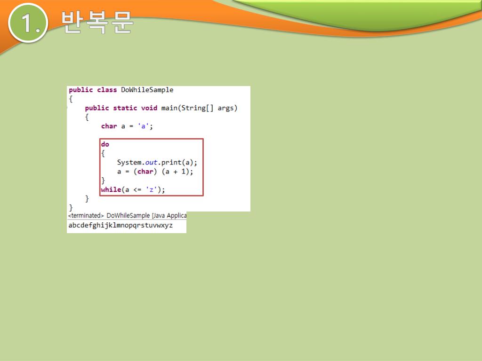Click the 'a = (char) (a + 1);' line
Image resolution: width=482 pixels, height=361 pixels.
(x=155, y=172)
